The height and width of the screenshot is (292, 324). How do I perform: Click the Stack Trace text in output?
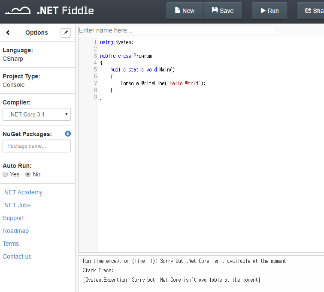point(98,270)
